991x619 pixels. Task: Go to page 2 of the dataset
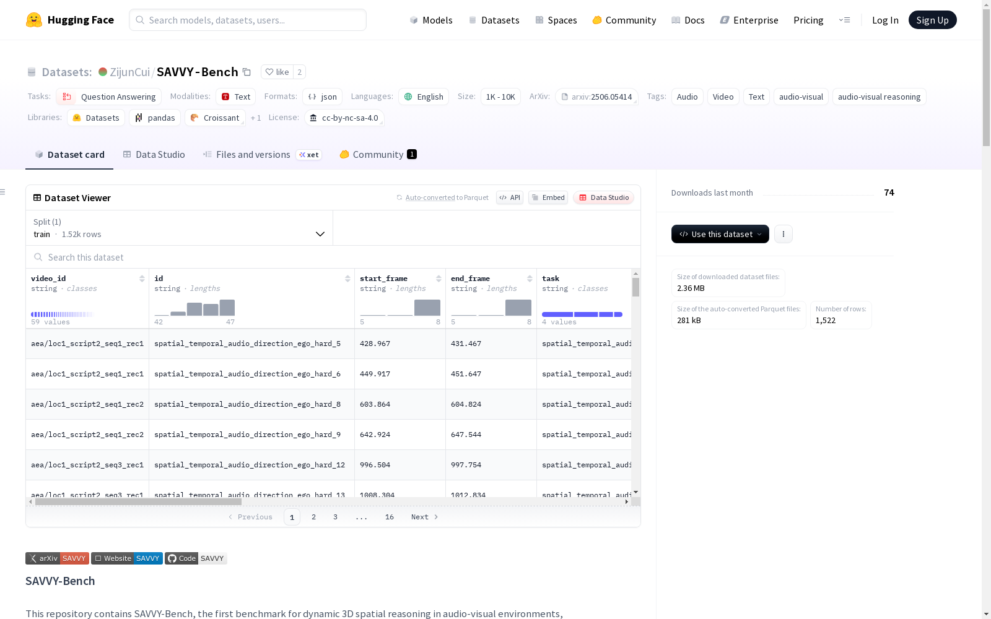pos(313,517)
